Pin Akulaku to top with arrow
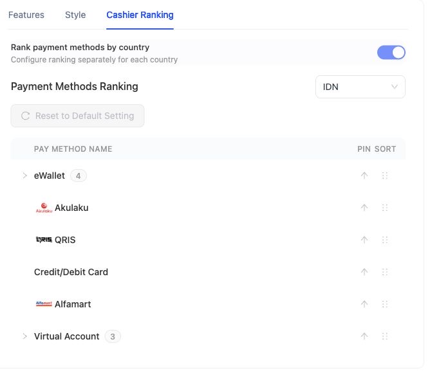430x389 pixels. 364,208
